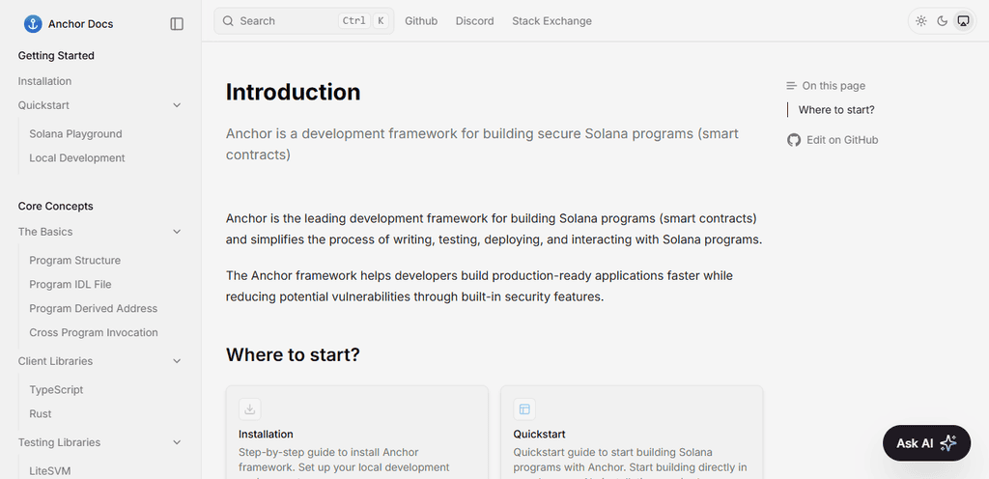The image size is (989, 479).
Task: Click Edit on GitHub link
Action: 833,140
